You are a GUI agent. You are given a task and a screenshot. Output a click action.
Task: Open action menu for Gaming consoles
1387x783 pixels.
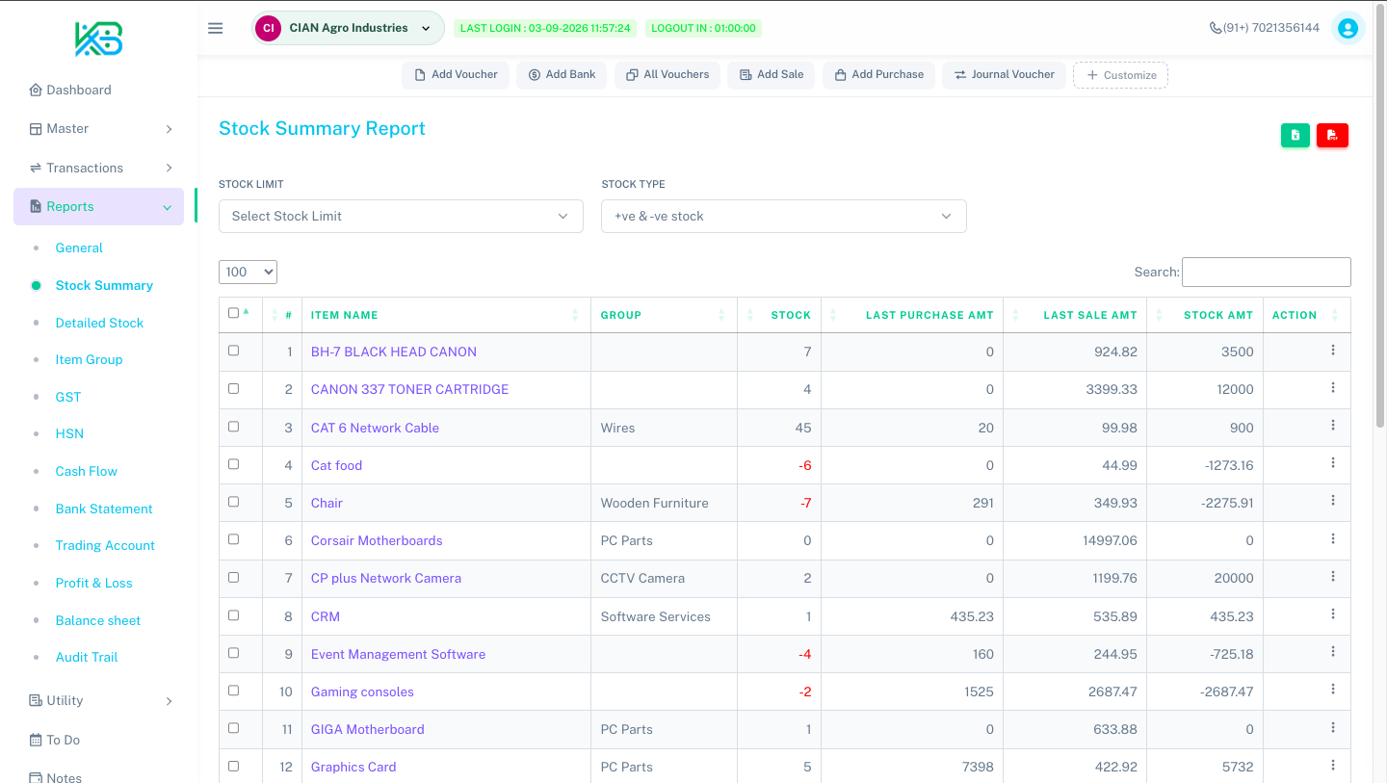coord(1333,689)
